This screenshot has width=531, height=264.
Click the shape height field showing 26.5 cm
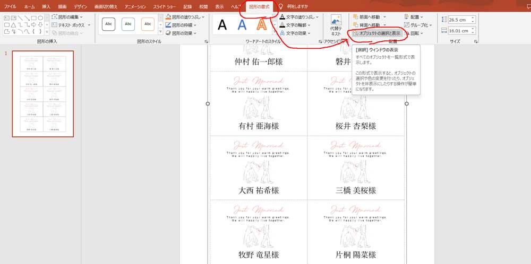click(459, 20)
